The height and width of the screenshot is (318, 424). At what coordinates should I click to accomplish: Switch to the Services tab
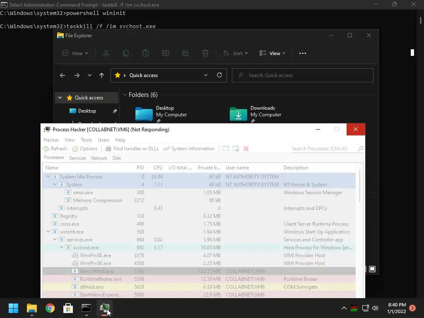tap(77, 158)
